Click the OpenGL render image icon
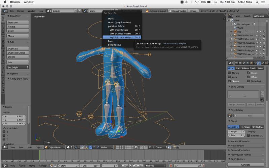This screenshot has width=269, height=168. point(174,147)
